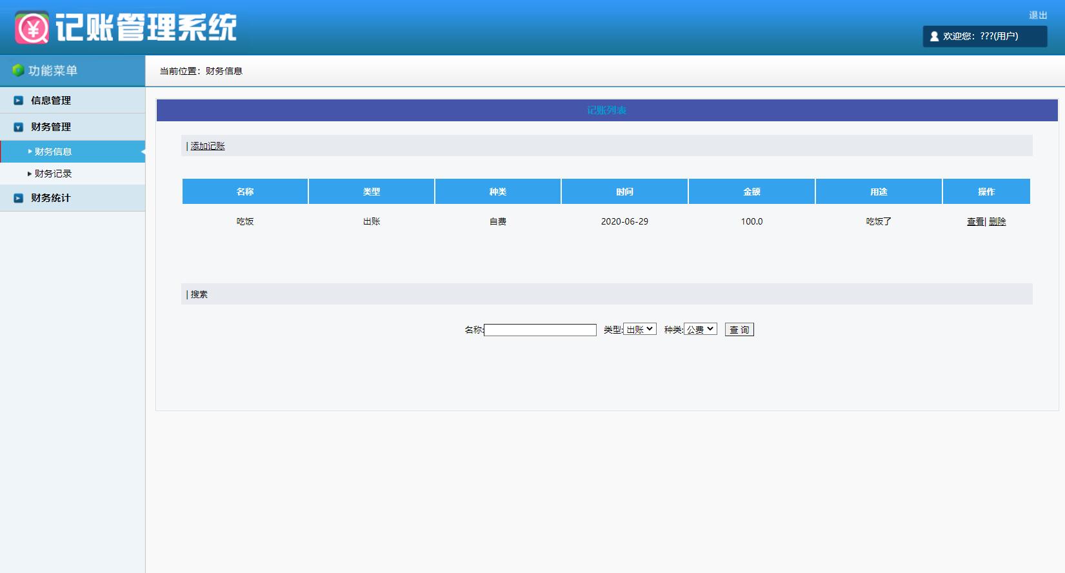Open the 类型 dropdown showing 出账
This screenshot has width=1065, height=573.
[639, 329]
